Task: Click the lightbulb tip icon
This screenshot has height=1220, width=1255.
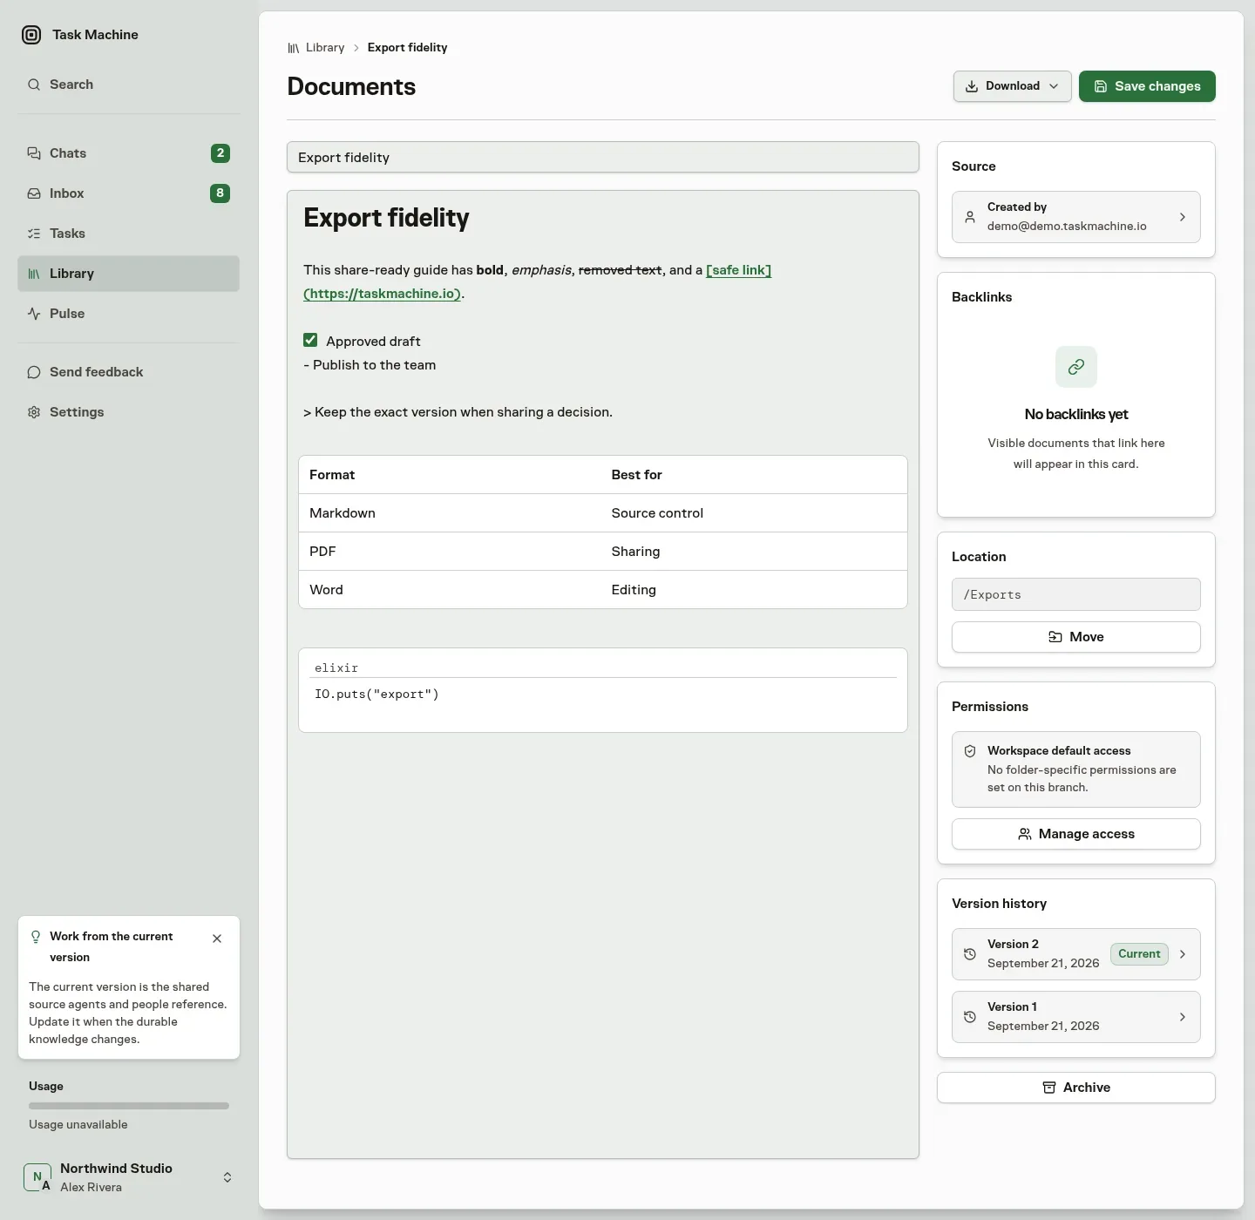Action: point(36,937)
